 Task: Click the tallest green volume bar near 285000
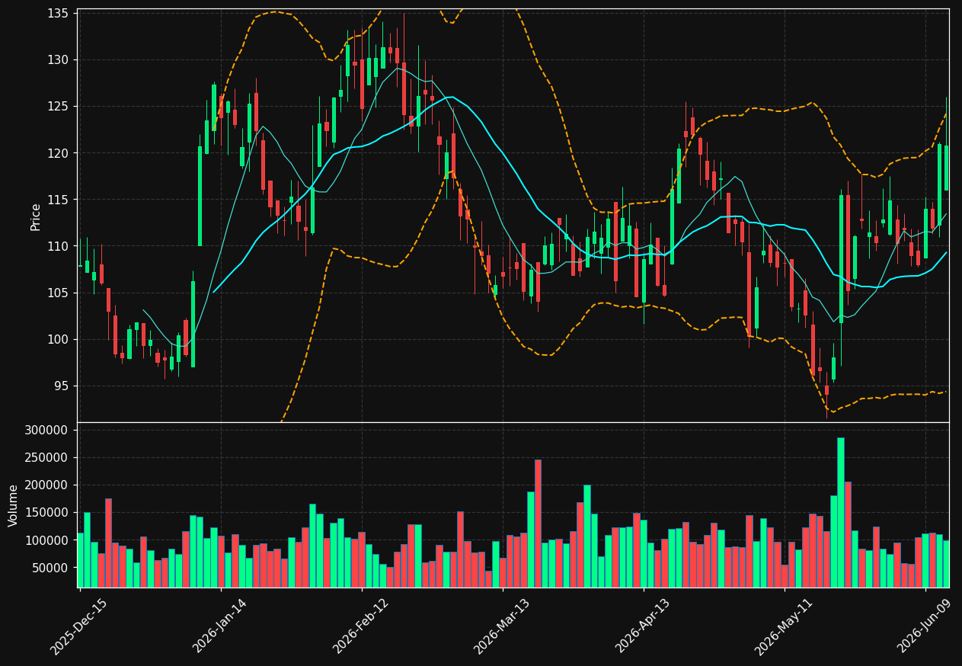[x=841, y=512]
